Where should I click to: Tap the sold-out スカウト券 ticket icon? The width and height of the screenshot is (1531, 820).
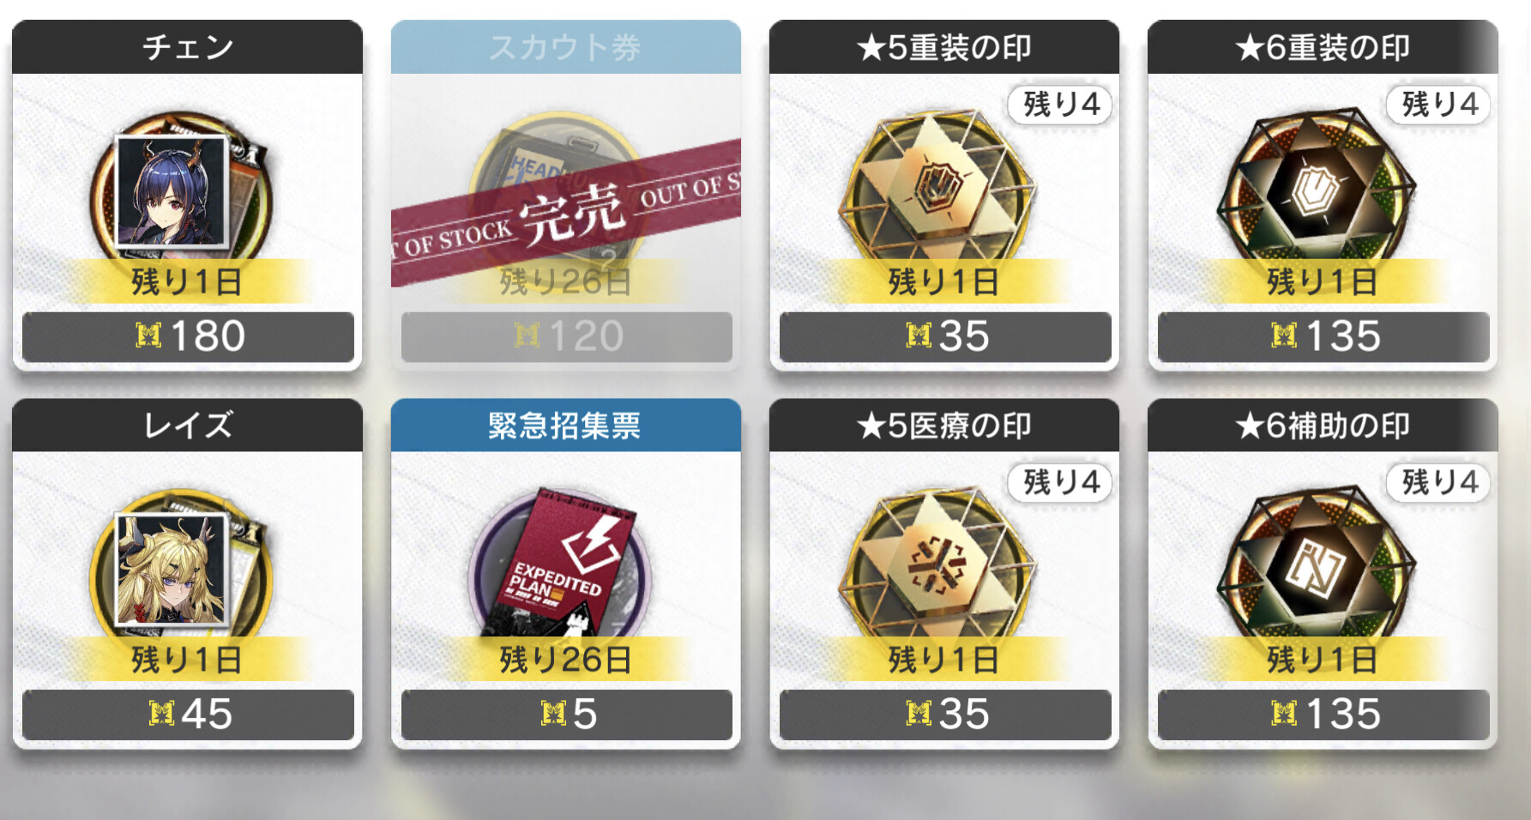click(x=559, y=193)
